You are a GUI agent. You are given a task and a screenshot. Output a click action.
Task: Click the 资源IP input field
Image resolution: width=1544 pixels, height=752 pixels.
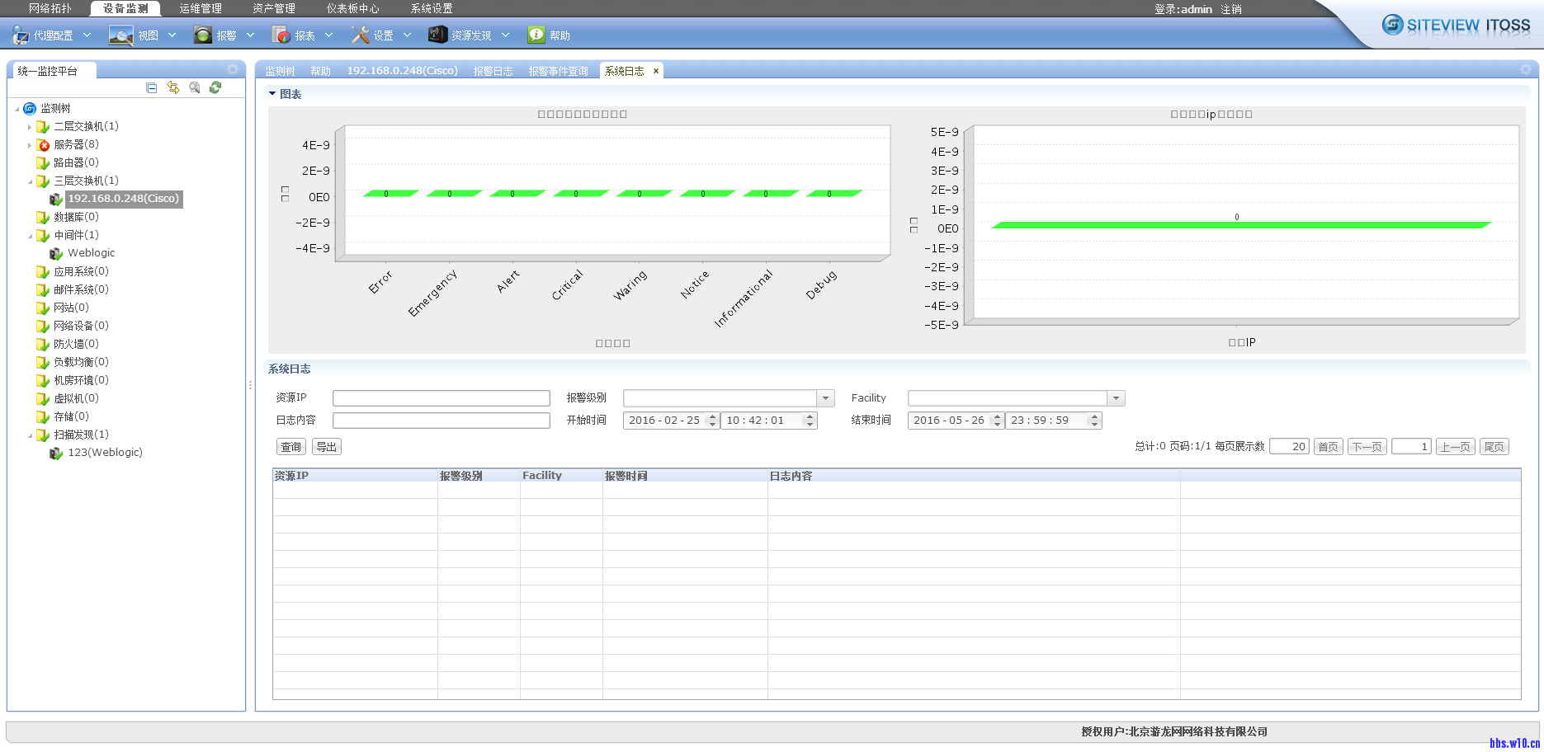tap(441, 398)
